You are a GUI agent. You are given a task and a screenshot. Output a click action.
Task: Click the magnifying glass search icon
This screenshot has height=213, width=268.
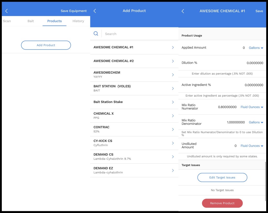coord(96,34)
